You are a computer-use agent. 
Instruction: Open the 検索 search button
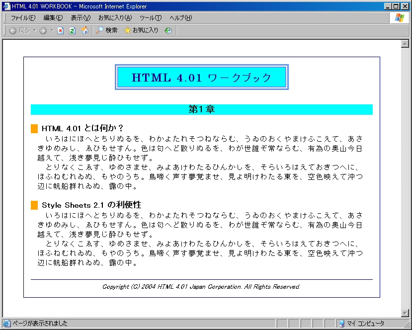[107, 30]
